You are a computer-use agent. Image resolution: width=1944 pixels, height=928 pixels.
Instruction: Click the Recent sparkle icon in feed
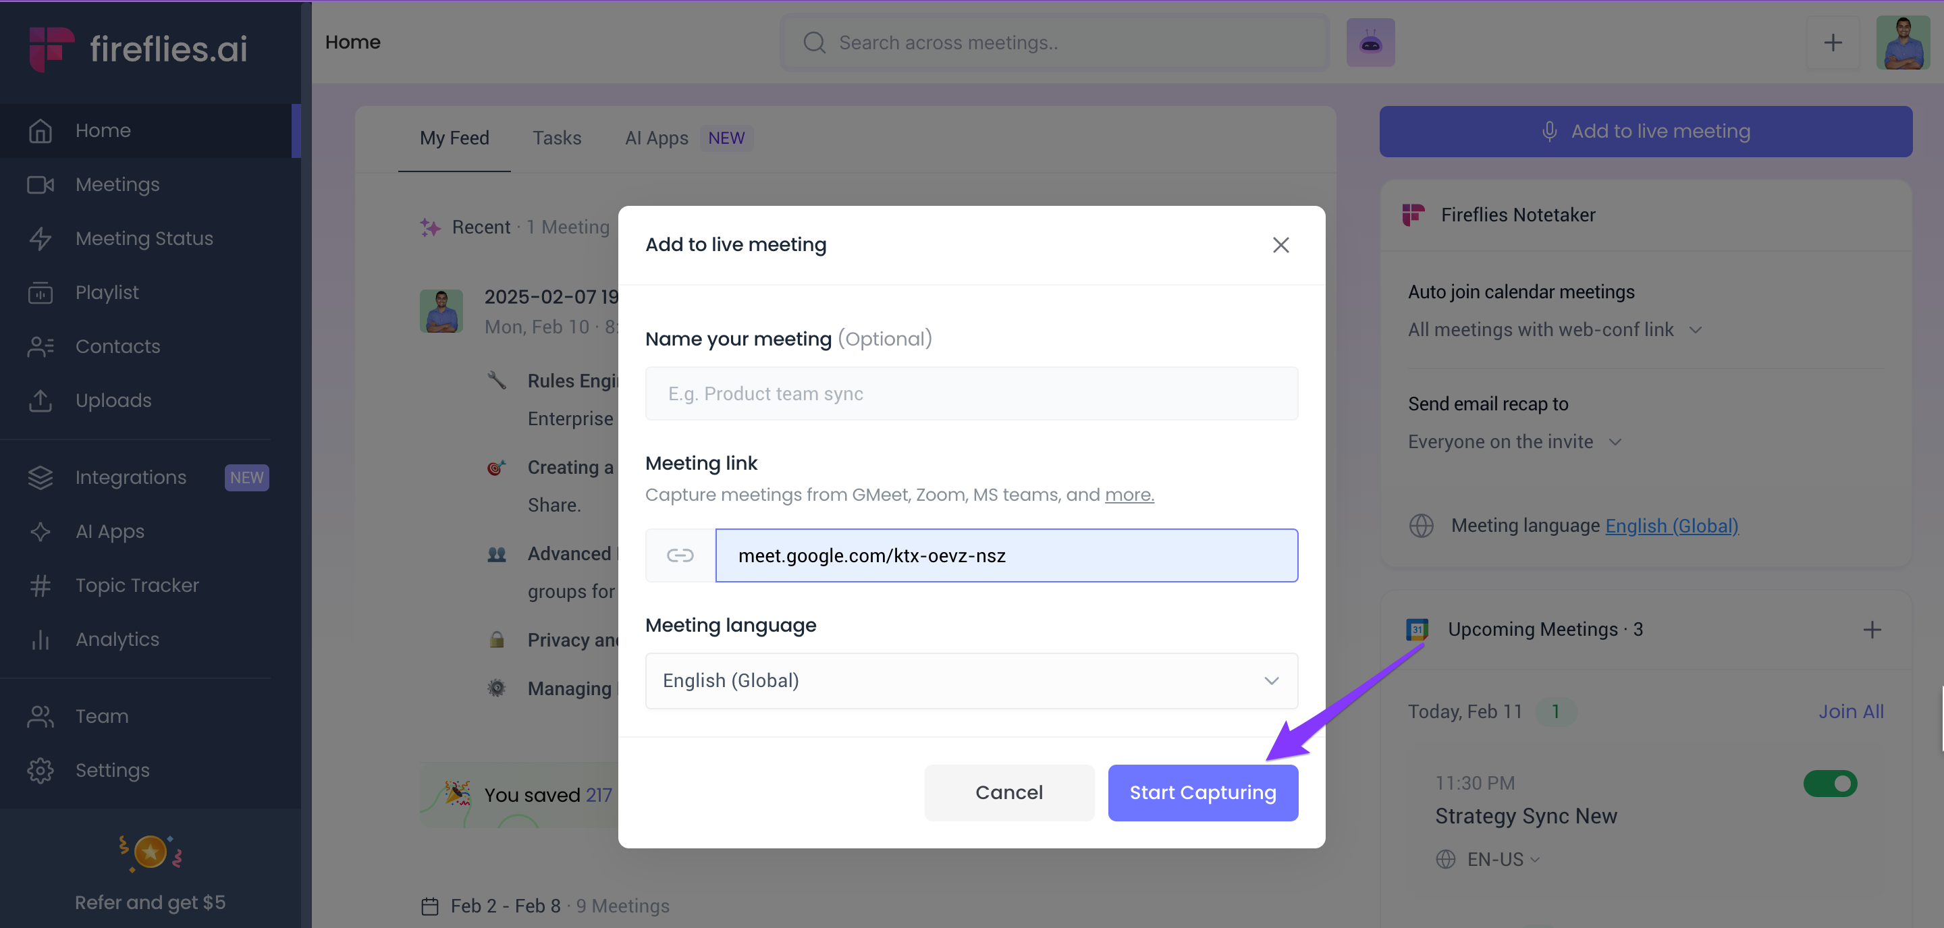[430, 227]
